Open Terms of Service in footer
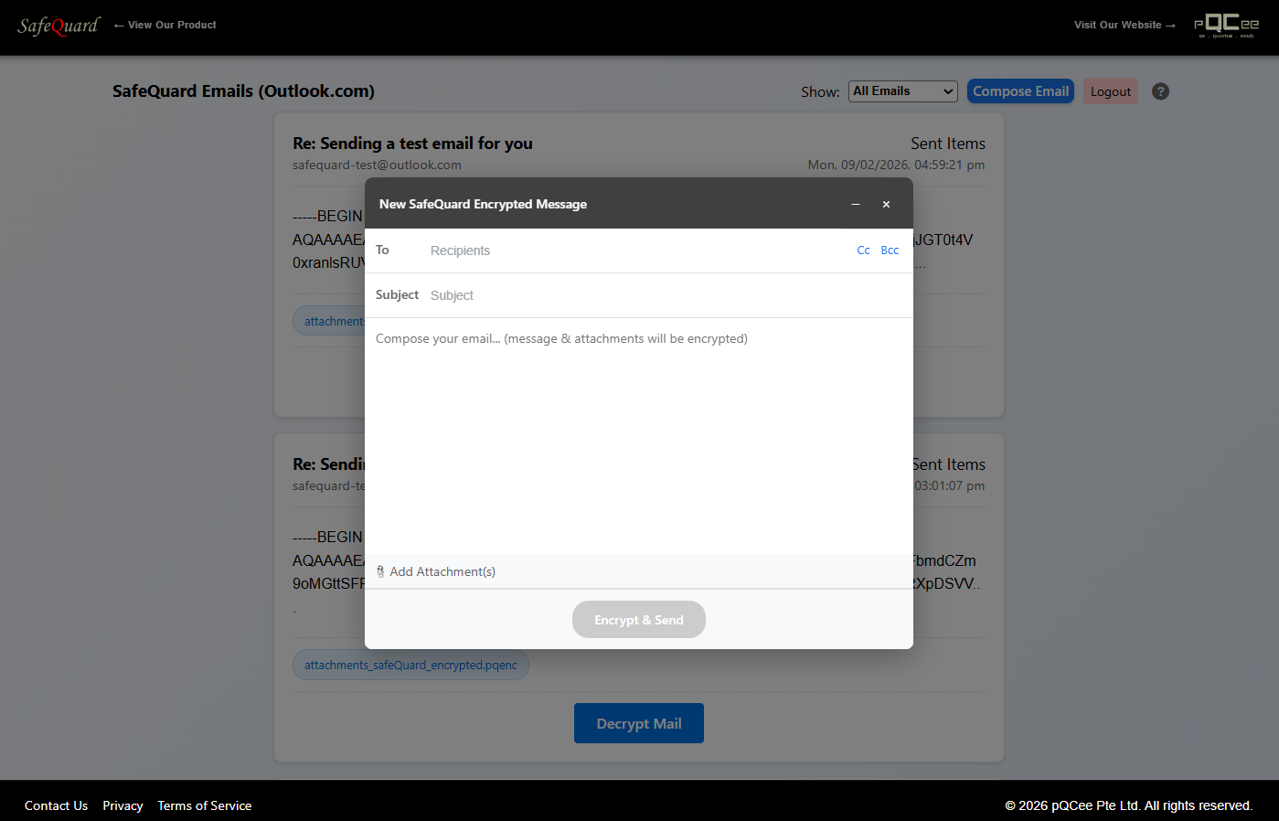1279x821 pixels. pos(204,805)
